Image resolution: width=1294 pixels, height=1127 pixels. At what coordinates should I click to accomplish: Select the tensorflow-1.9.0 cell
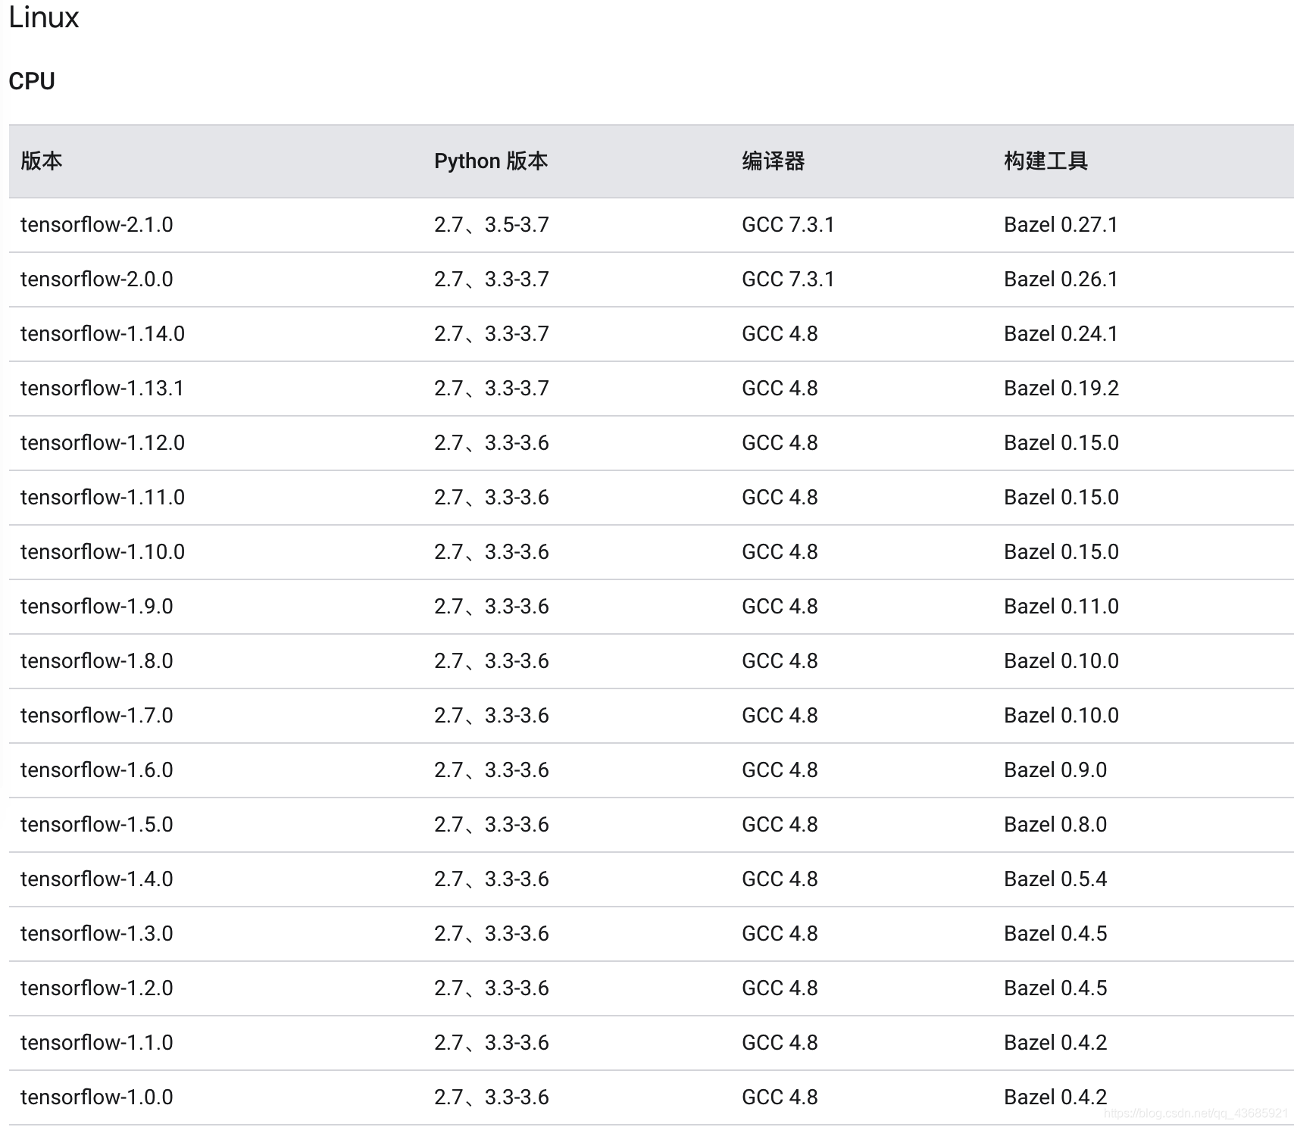[97, 607]
